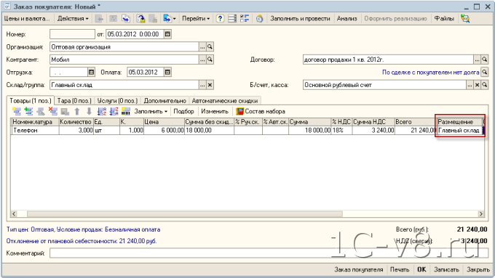This screenshot has height=278, width=495.
Task: Open the Организация selection ellipsis button
Action: pos(202,47)
